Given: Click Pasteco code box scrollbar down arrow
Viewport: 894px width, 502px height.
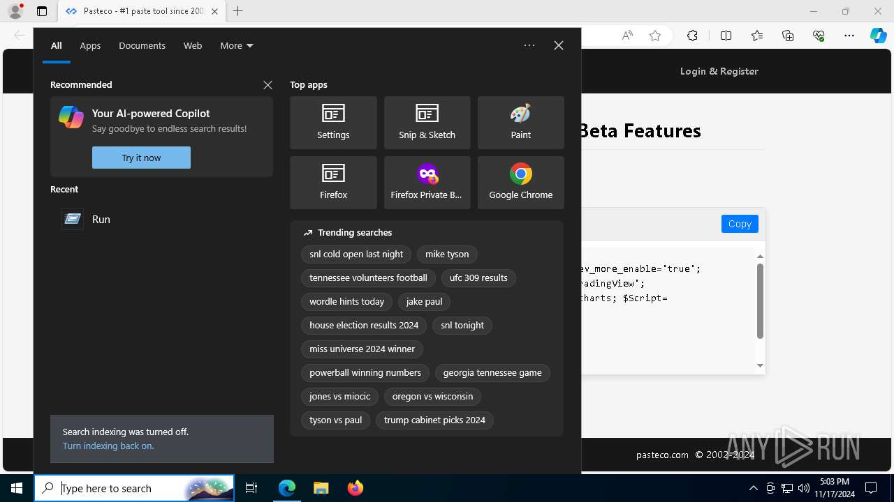Looking at the screenshot, I should 760,366.
